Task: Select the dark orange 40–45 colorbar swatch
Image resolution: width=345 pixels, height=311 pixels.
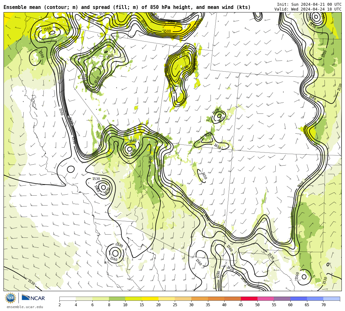Action: [x=233, y=299]
